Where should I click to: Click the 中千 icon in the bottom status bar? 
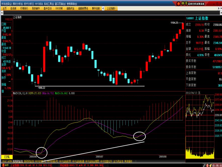coord(5,165)
